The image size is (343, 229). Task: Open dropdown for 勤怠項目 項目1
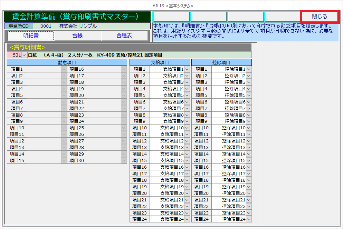(64, 69)
